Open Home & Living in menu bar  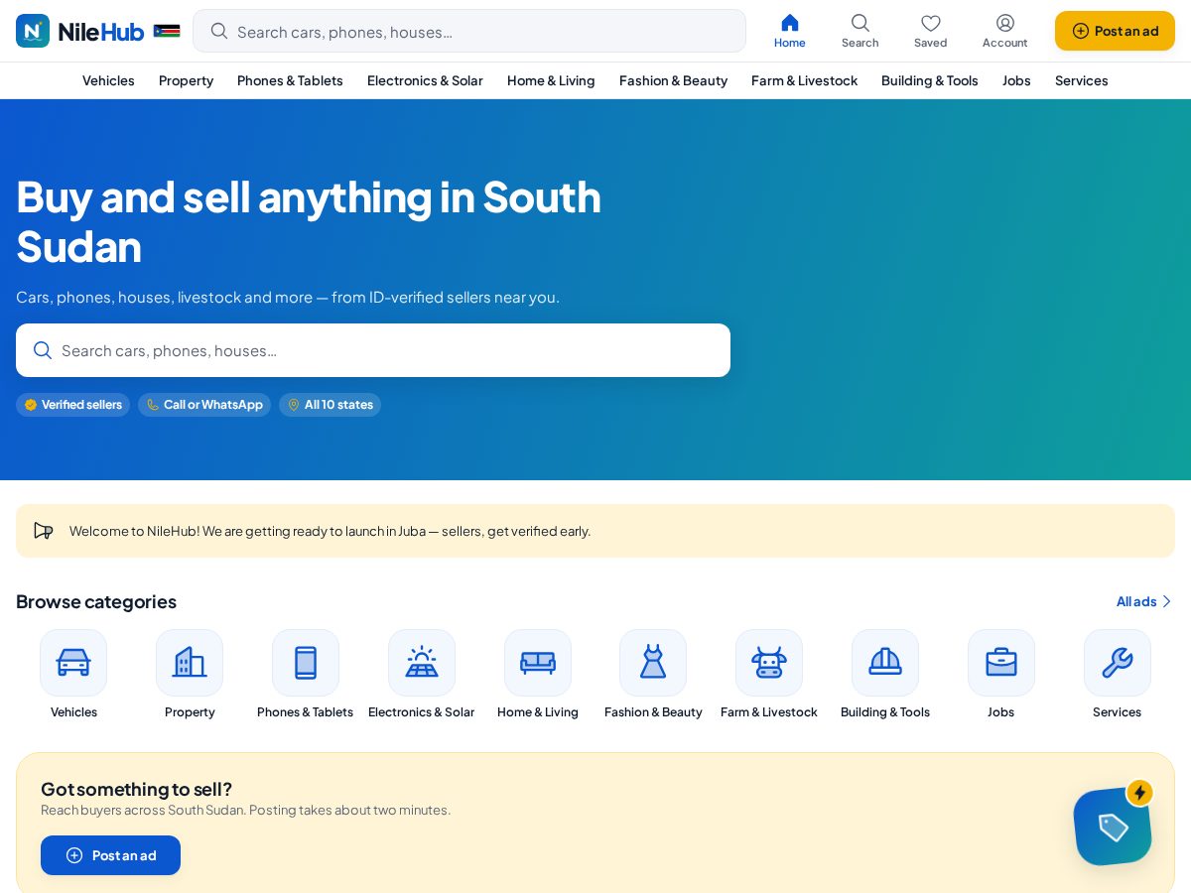[x=551, y=80]
